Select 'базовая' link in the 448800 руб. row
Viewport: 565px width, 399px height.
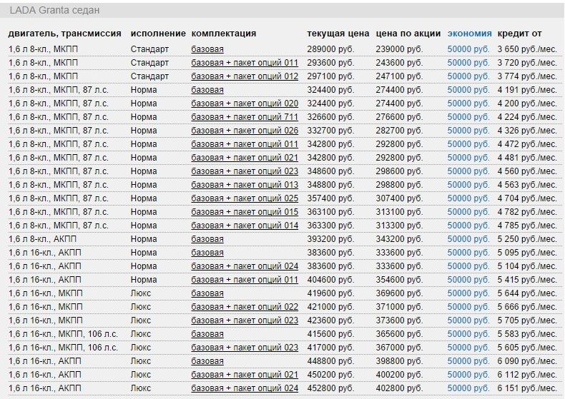point(207,361)
